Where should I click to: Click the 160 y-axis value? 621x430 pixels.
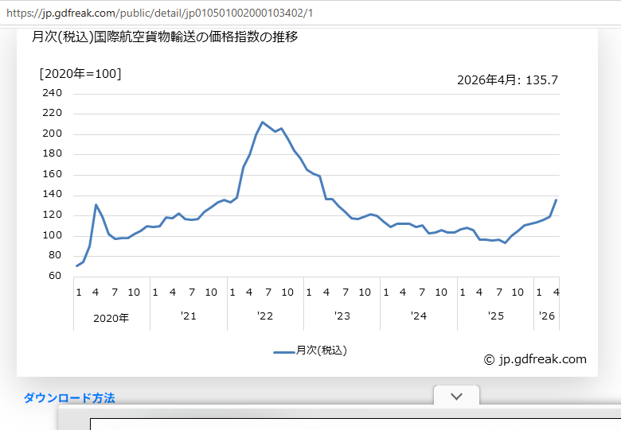(53, 174)
